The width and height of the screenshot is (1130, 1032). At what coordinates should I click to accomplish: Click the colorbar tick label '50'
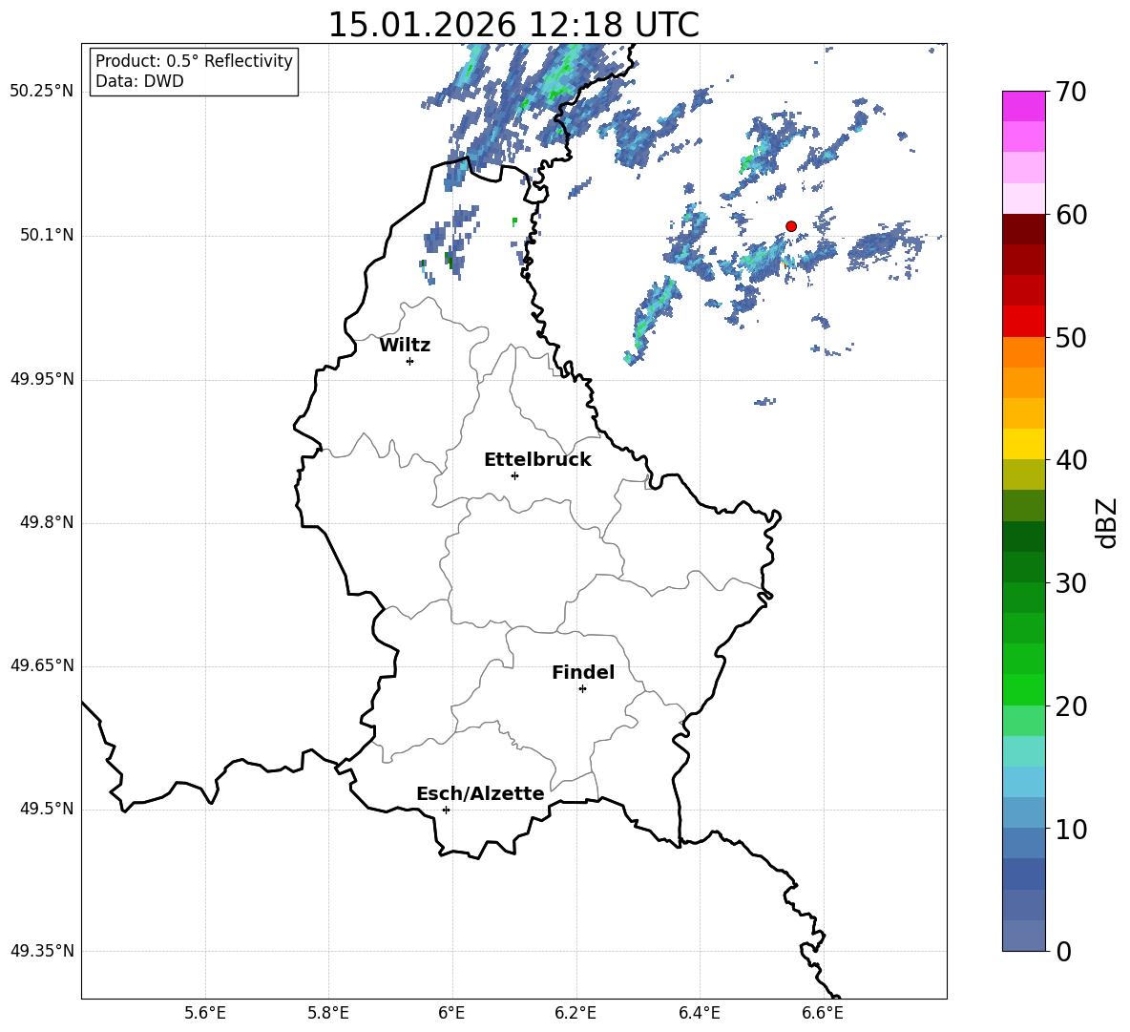tap(1071, 338)
